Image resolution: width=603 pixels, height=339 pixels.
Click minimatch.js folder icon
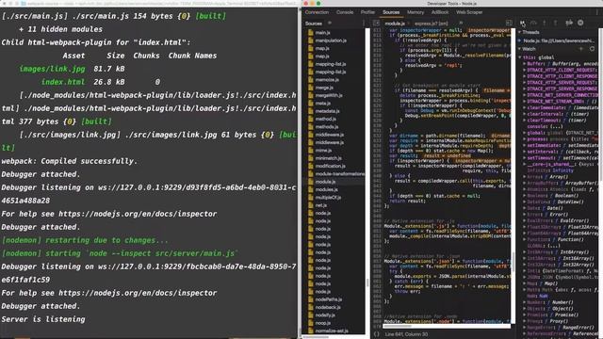click(311, 158)
